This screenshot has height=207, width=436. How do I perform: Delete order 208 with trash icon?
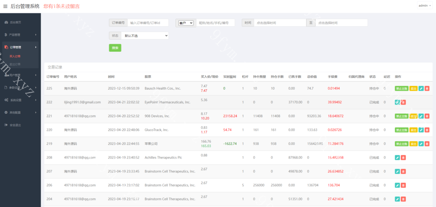pyautogui.click(x=404, y=158)
